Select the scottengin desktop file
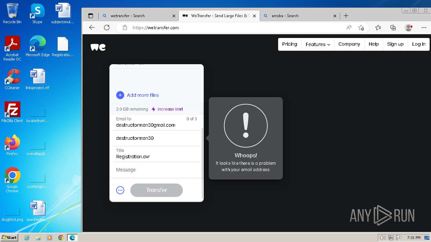The height and width of the screenshot is (242, 431). point(37,180)
